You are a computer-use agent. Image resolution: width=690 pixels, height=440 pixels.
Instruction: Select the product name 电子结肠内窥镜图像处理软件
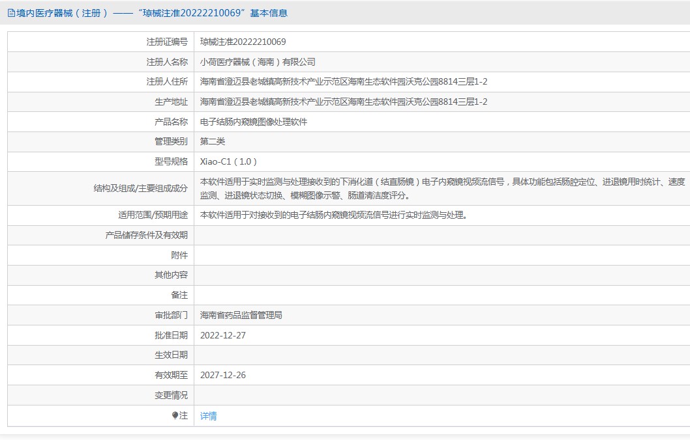(254, 122)
